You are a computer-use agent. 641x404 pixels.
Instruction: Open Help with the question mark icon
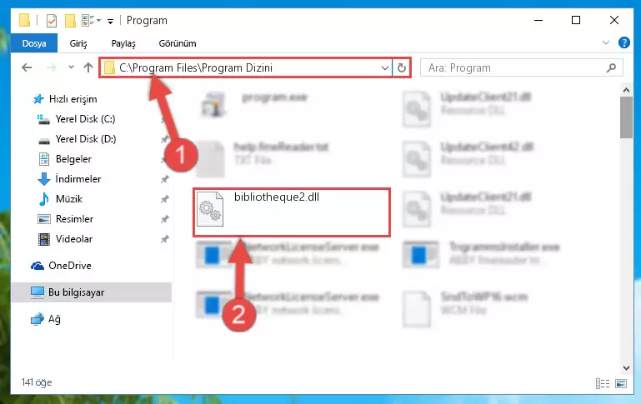pos(623,42)
